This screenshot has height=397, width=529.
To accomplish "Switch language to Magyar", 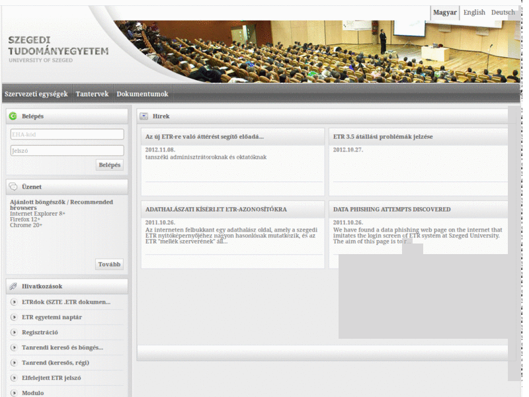I will pos(444,13).
